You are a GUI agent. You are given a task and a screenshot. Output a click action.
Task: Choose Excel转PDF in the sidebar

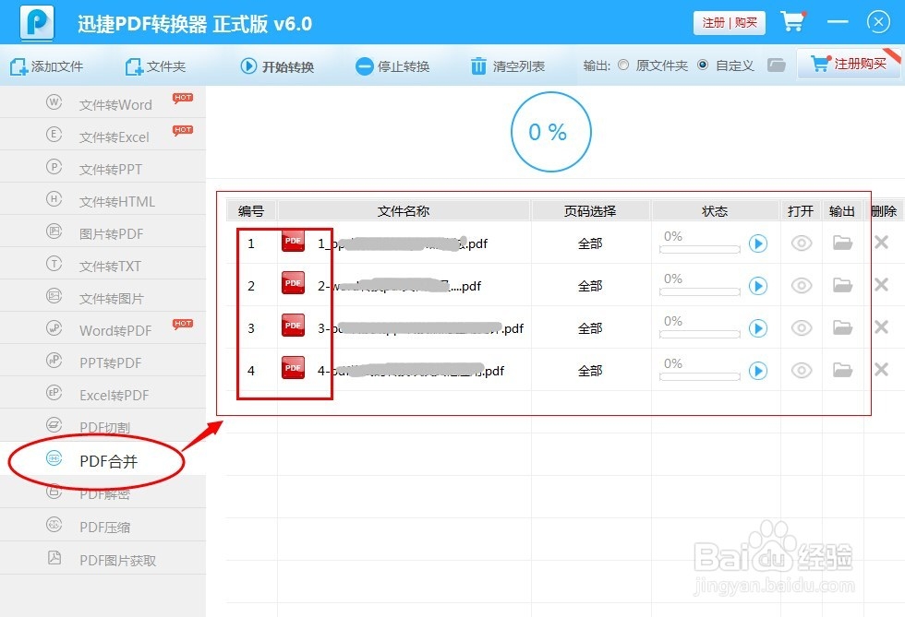pyautogui.click(x=103, y=395)
